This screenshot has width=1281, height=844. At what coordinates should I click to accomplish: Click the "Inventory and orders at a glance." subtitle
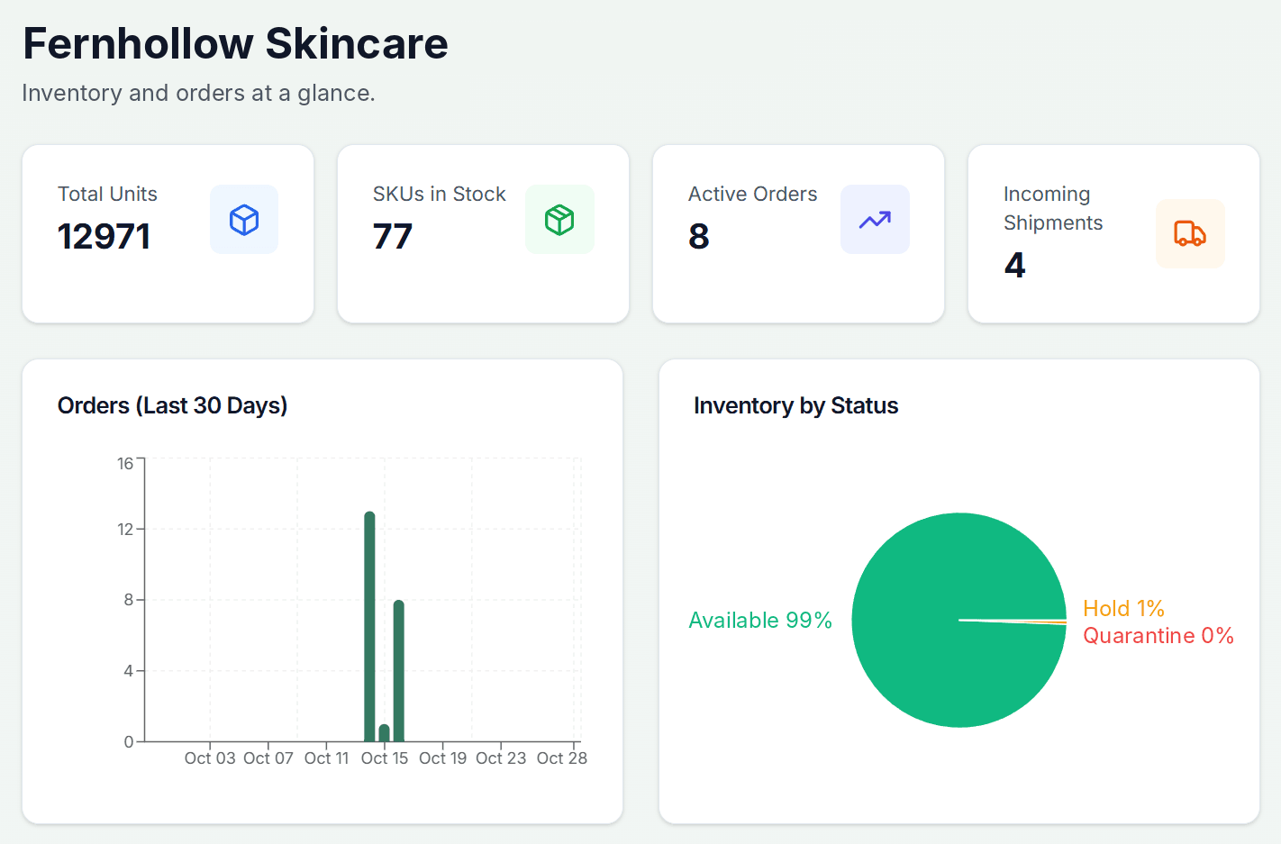(198, 94)
